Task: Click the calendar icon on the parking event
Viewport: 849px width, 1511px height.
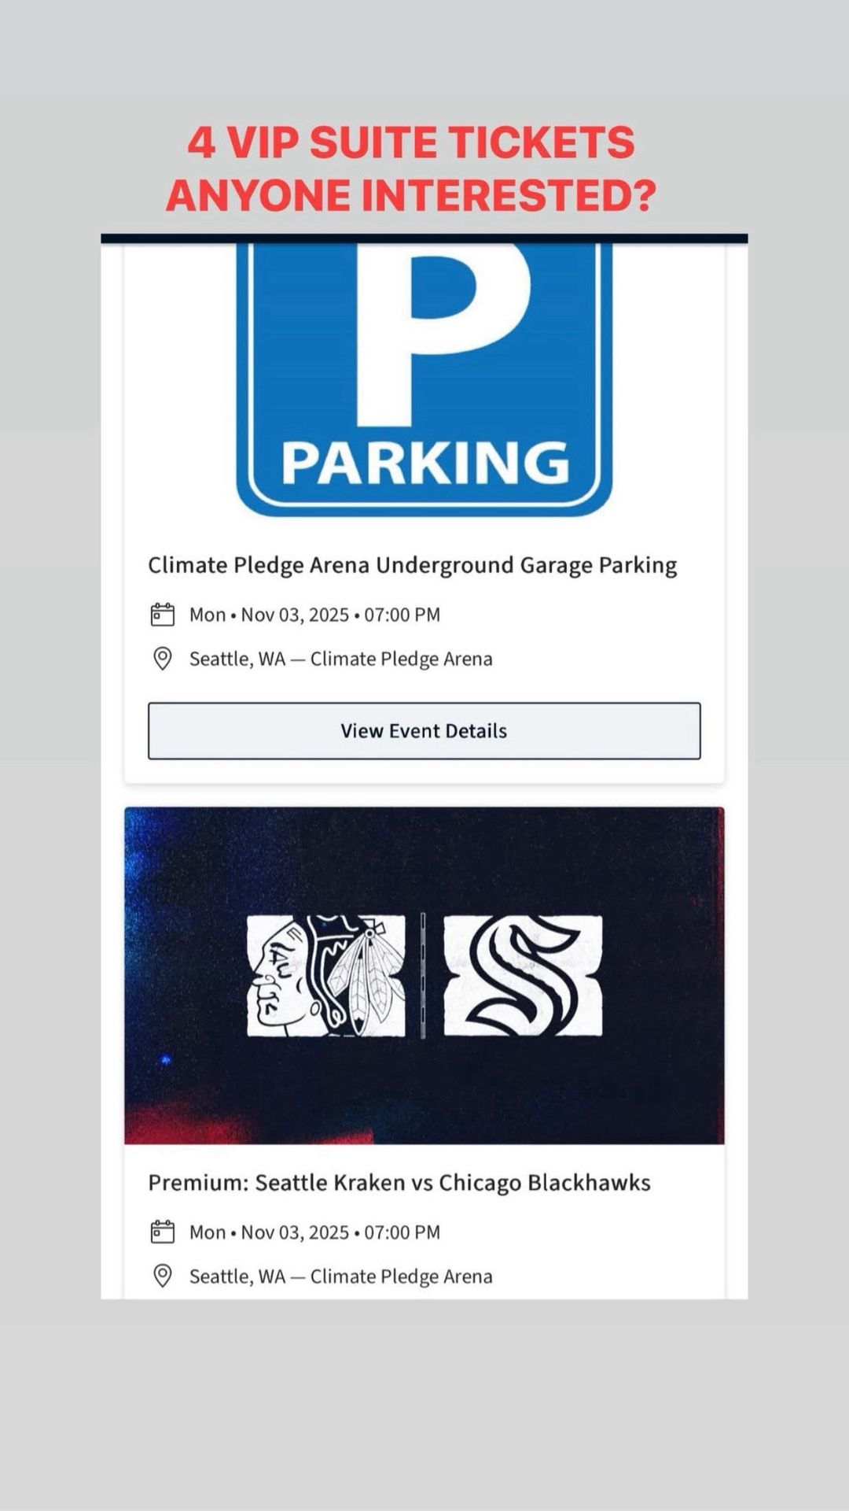Action: point(164,615)
